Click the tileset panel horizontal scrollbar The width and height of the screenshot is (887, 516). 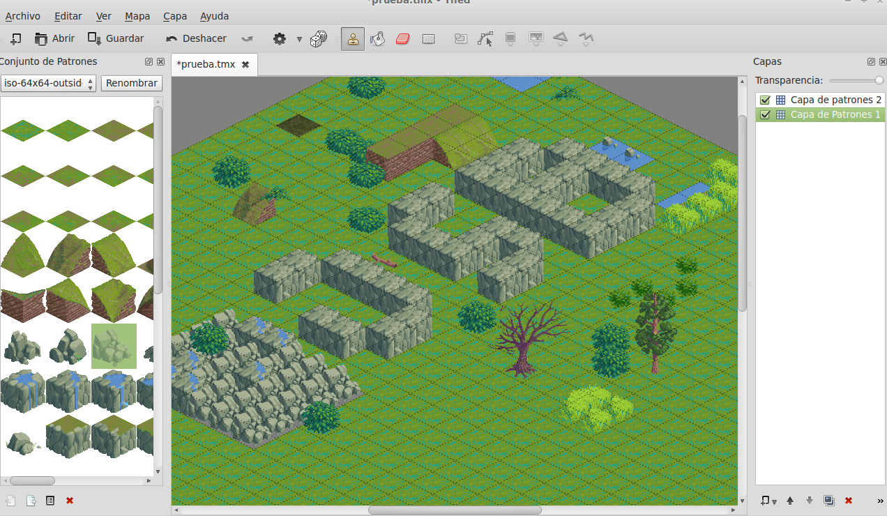pyautogui.click(x=32, y=480)
